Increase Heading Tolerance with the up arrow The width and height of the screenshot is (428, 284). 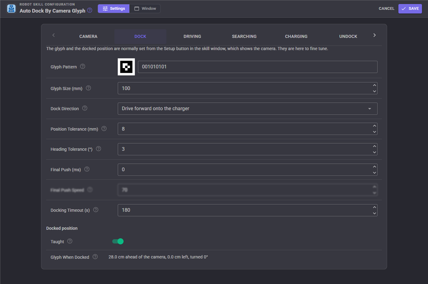[374, 146]
